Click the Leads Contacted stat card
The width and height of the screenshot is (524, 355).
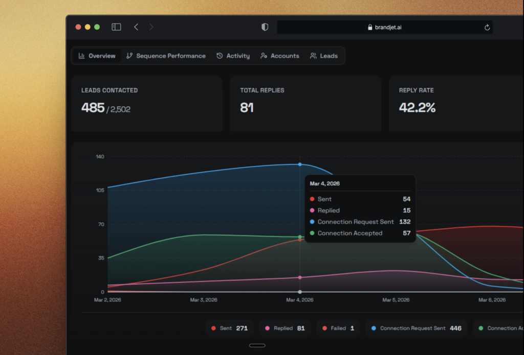(146, 103)
